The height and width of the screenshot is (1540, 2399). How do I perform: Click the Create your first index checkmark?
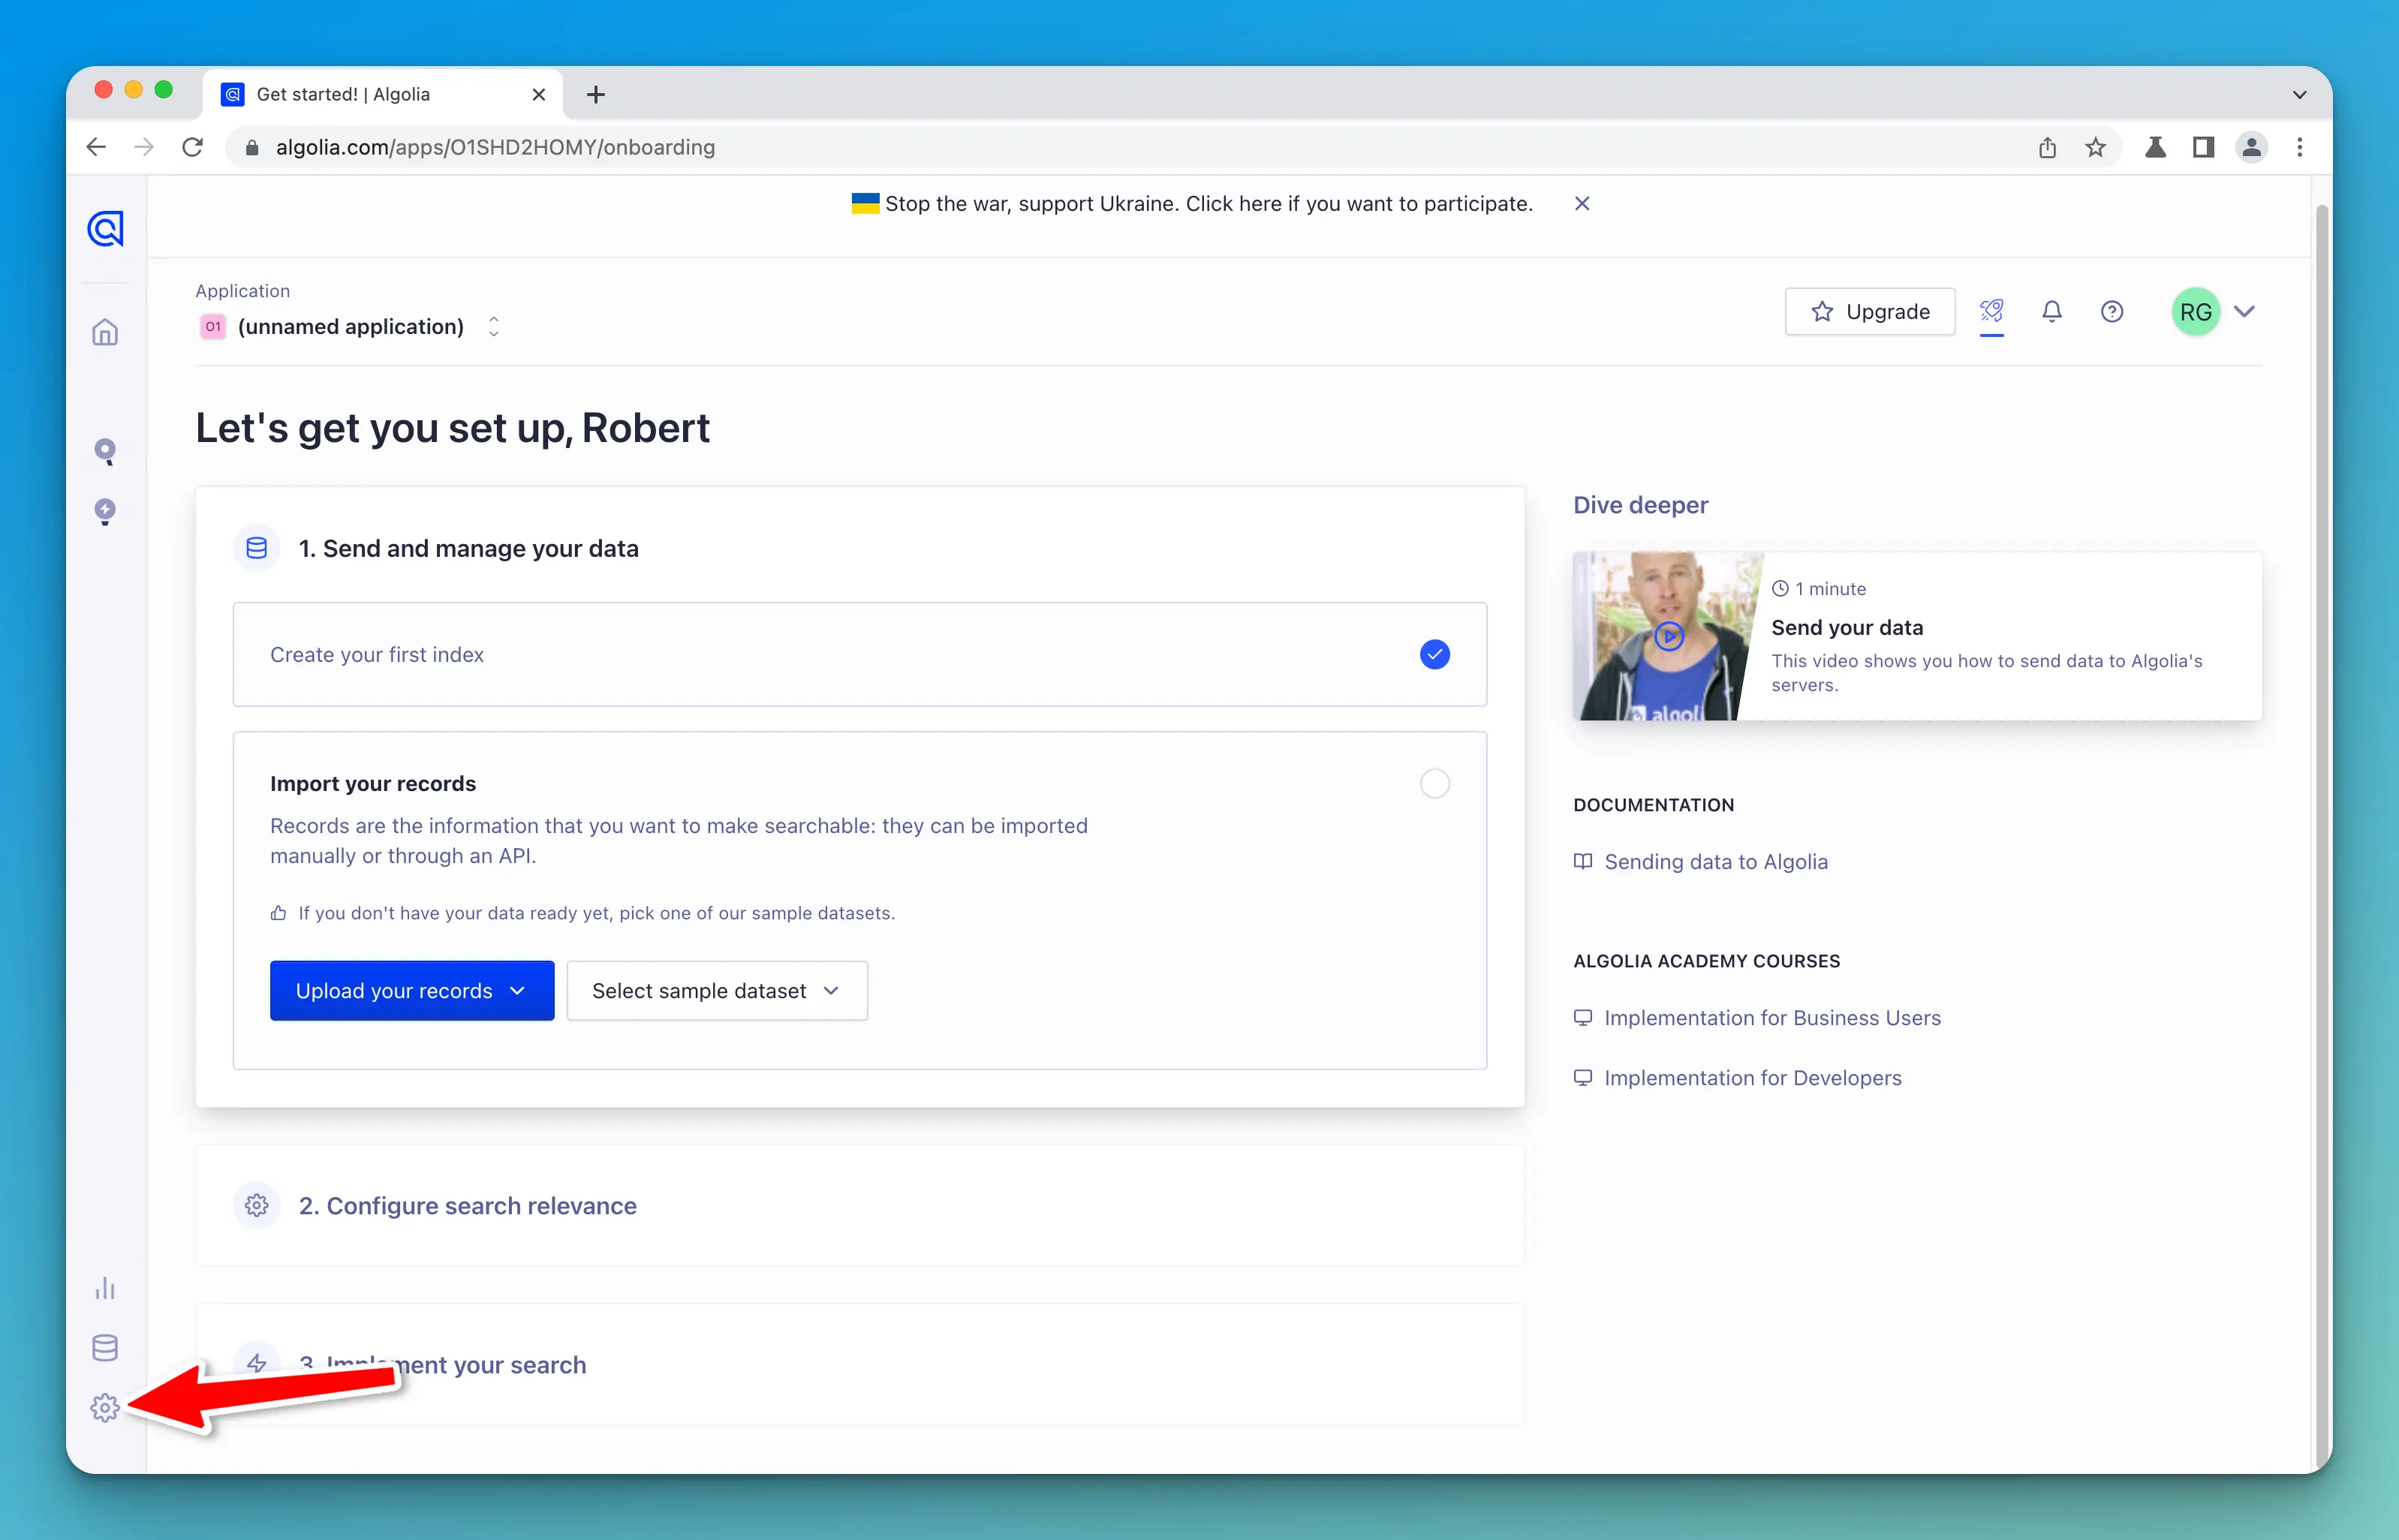pyautogui.click(x=1434, y=654)
